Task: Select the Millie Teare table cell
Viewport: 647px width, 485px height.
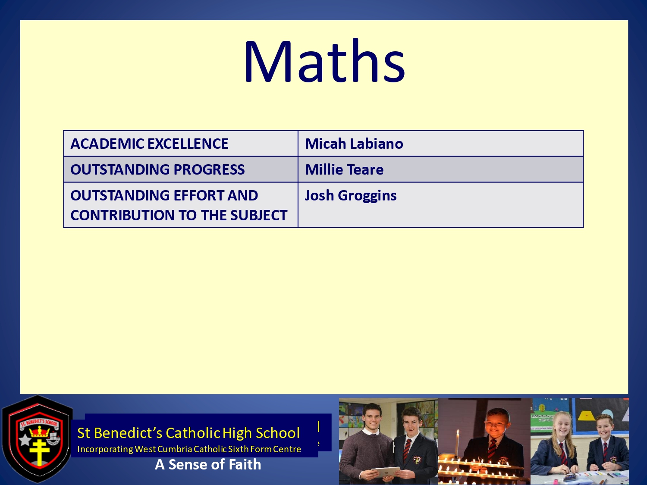Action: tap(440, 169)
